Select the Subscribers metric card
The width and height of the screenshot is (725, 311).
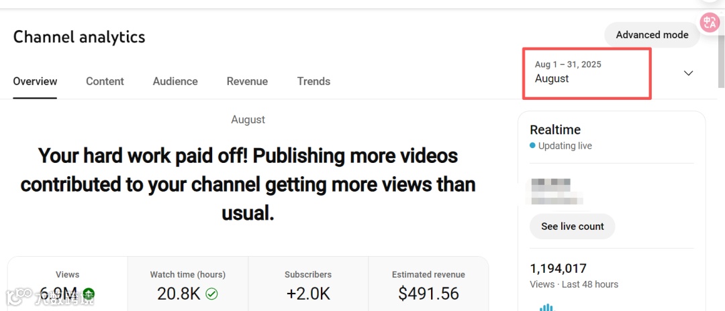308,284
